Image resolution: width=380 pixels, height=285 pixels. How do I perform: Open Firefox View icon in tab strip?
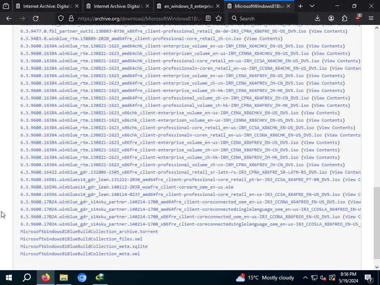[6, 6]
